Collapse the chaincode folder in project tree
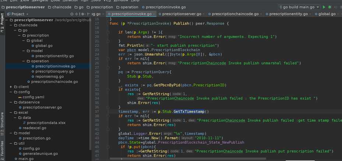Screen dimensions: 342x161 (10, 25)
